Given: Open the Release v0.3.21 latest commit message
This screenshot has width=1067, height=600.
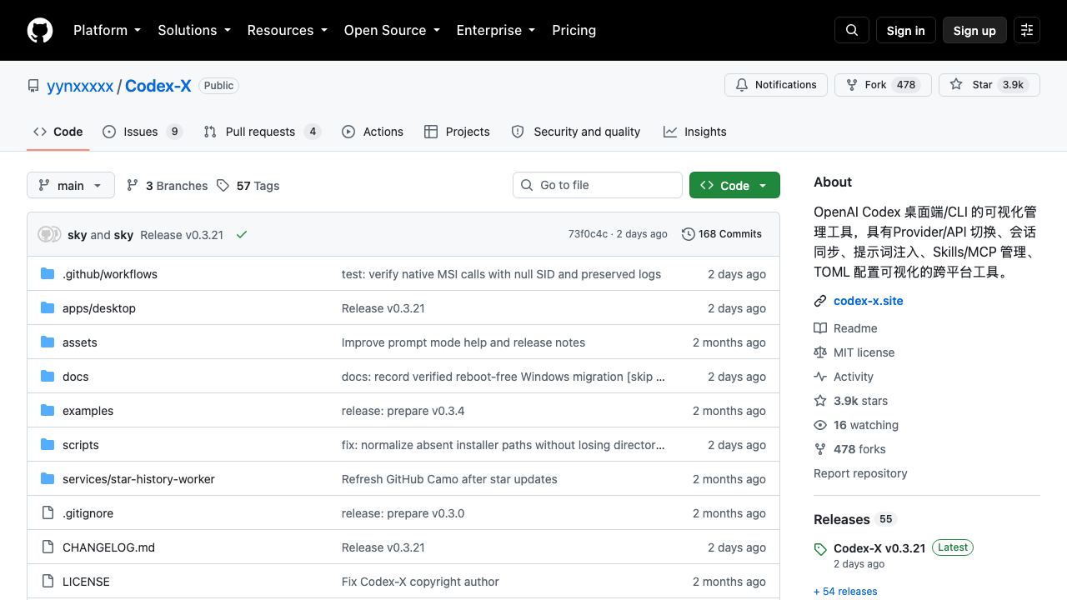Looking at the screenshot, I should coord(182,235).
